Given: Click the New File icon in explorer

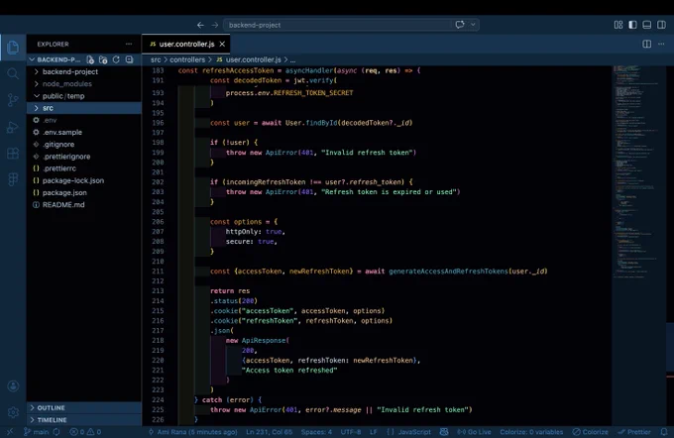Looking at the screenshot, I should (x=90, y=59).
